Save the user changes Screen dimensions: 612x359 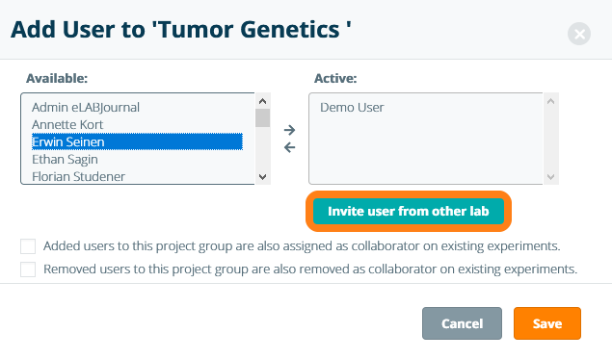coord(547,323)
